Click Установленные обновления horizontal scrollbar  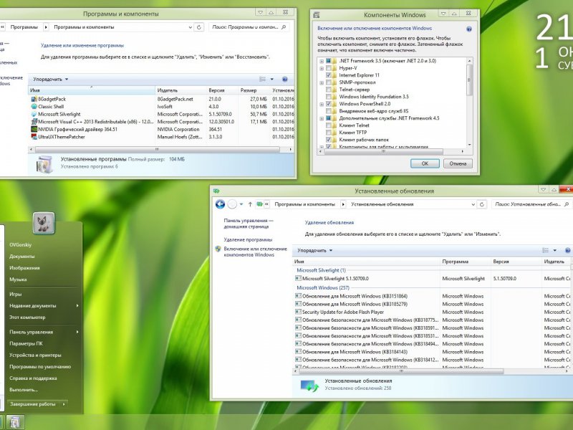coord(401,371)
